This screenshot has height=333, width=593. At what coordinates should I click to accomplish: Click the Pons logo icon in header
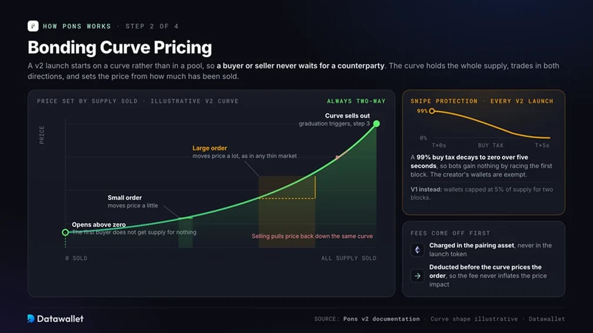pos(33,26)
